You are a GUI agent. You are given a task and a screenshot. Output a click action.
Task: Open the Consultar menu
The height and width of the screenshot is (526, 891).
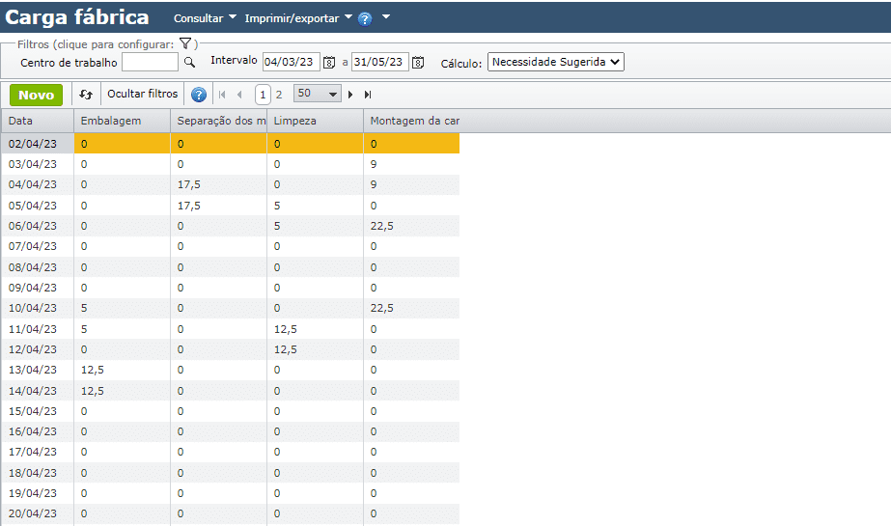point(205,18)
